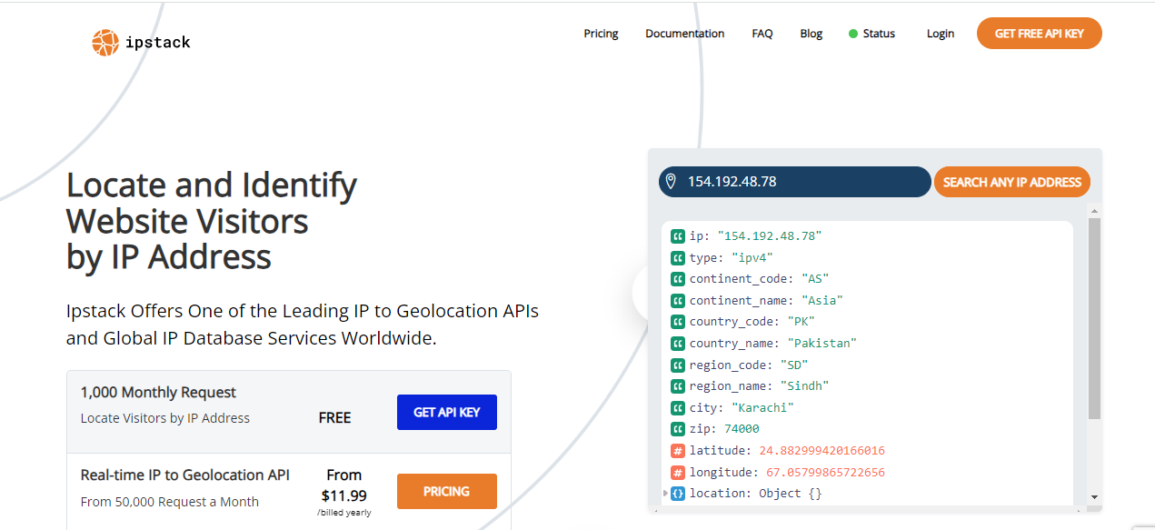Viewport: 1155px width, 530px height.
Task: Click string icon beside city row
Action: pos(677,407)
